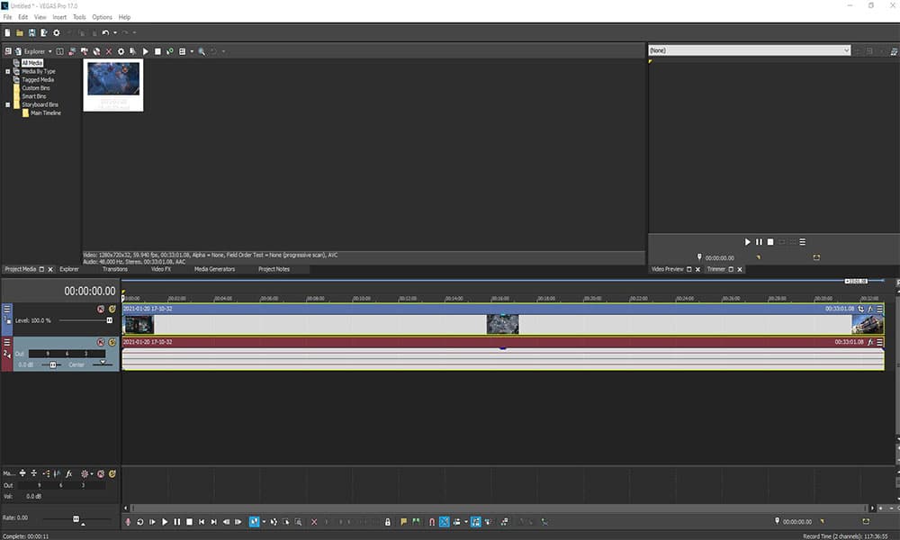Open the Insert menu
Image resolution: width=900 pixels, height=540 pixels.
click(x=59, y=17)
